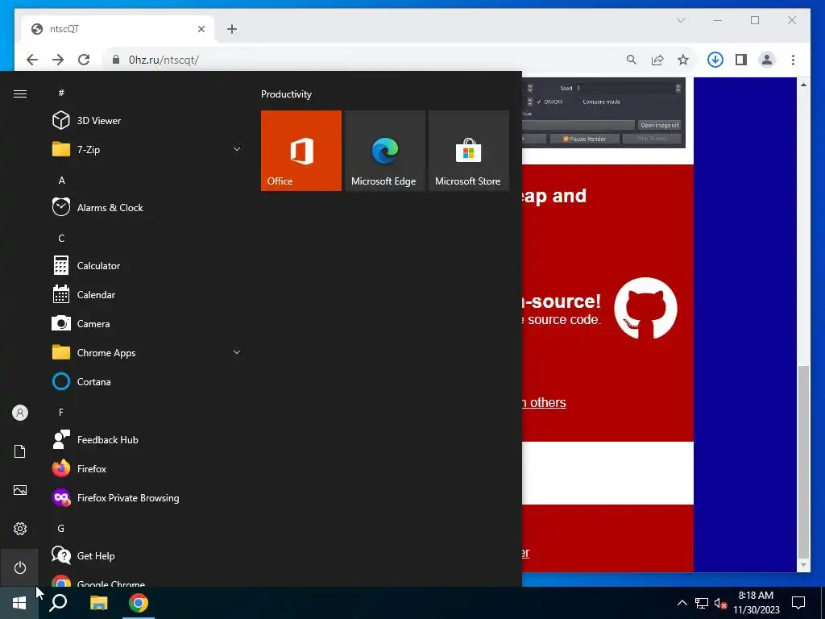Click the page scroll down arrow
The image size is (825, 619).
[x=803, y=565]
